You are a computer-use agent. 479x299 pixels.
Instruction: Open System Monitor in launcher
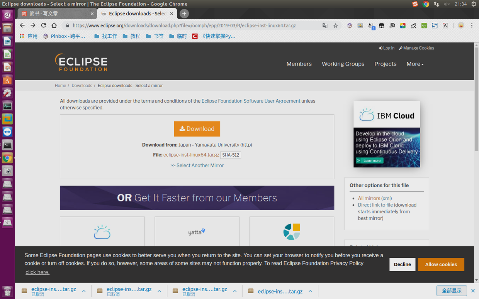(x=7, y=106)
